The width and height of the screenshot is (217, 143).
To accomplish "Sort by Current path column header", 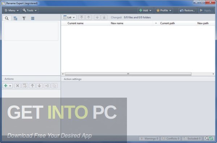I will click(x=167, y=23).
